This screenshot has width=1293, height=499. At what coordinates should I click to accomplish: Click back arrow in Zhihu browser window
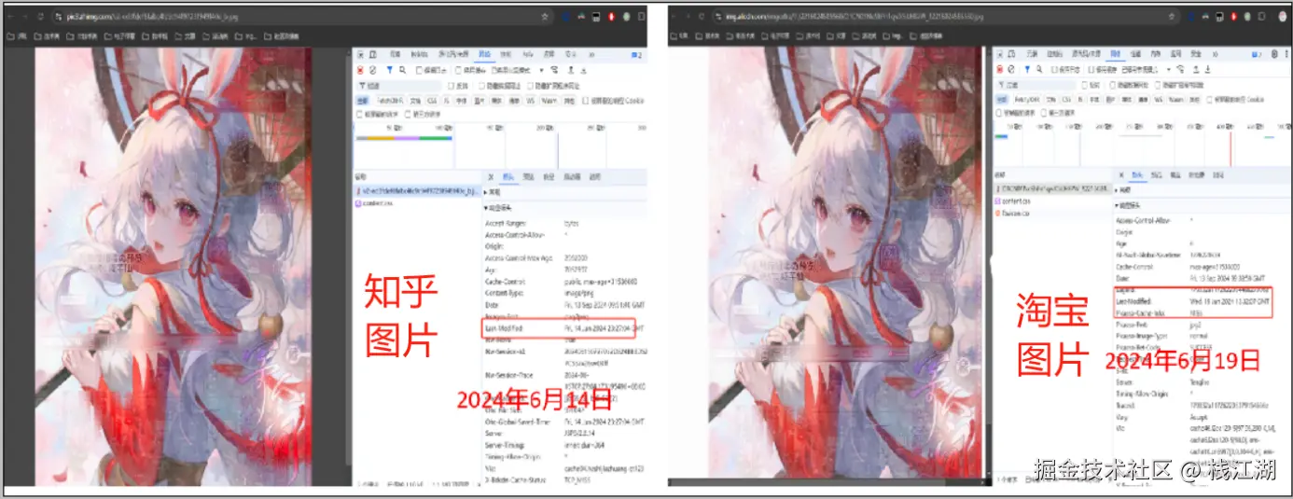[11, 17]
